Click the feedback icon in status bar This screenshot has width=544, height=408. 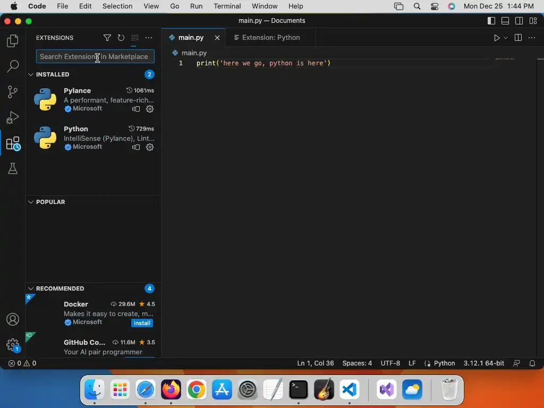[x=516, y=363]
